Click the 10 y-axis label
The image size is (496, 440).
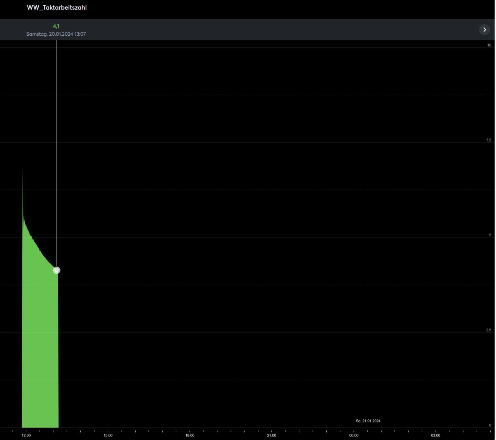489,45
